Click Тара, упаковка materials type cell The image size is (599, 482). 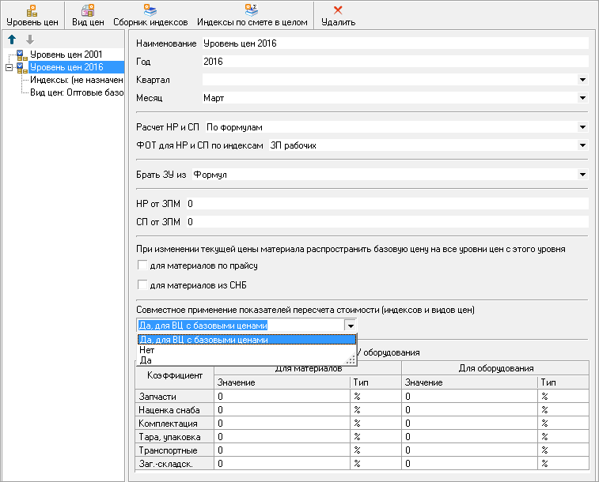(x=376, y=437)
